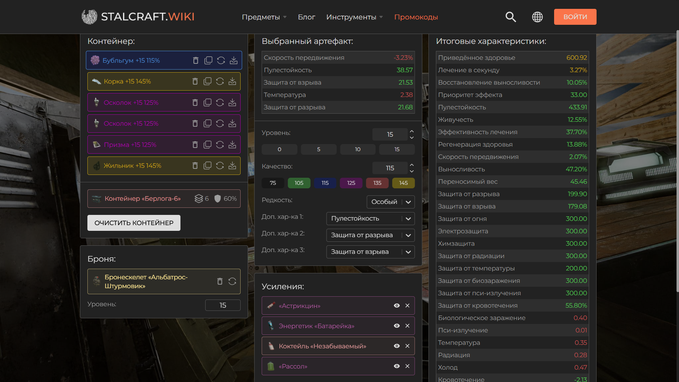
Task: Choose quality 75 swatch
Action: click(x=273, y=183)
